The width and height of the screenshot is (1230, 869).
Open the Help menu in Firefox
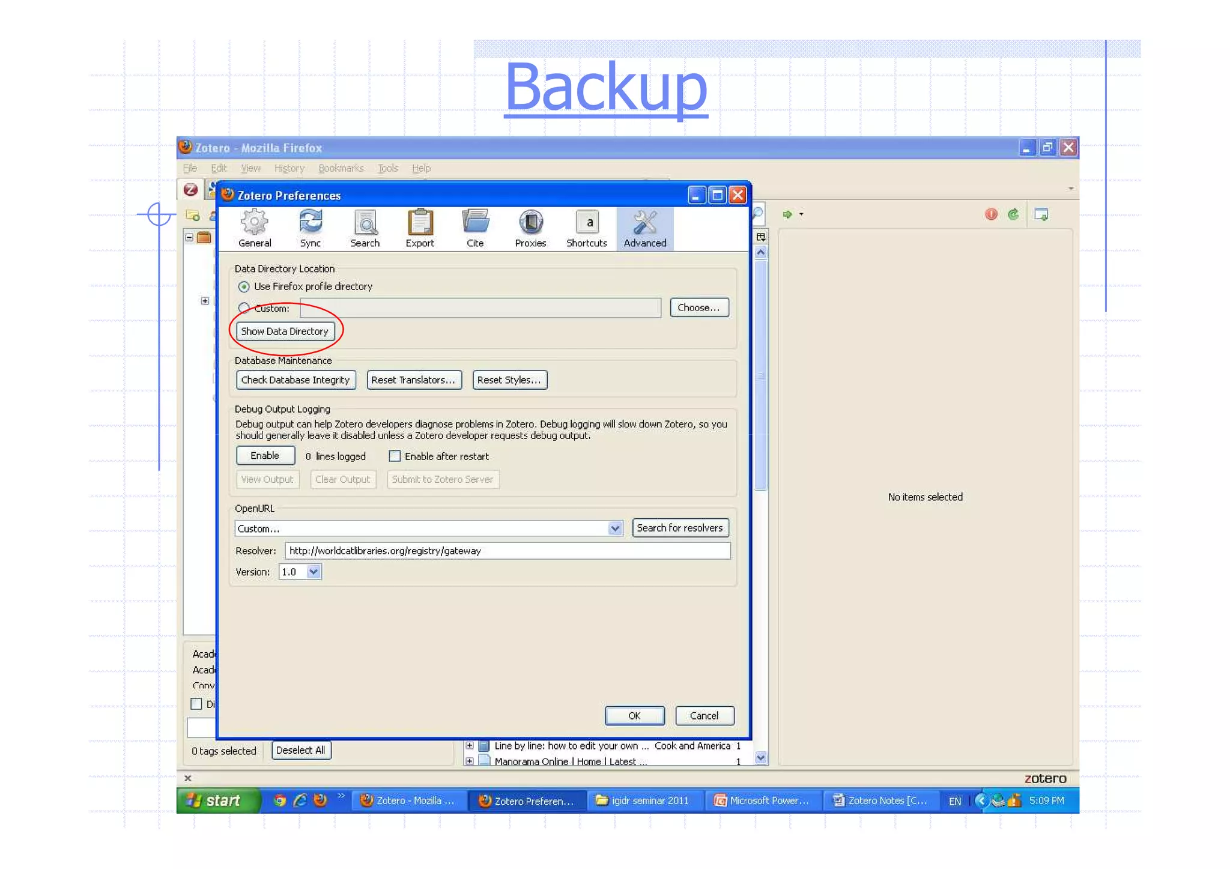click(421, 168)
